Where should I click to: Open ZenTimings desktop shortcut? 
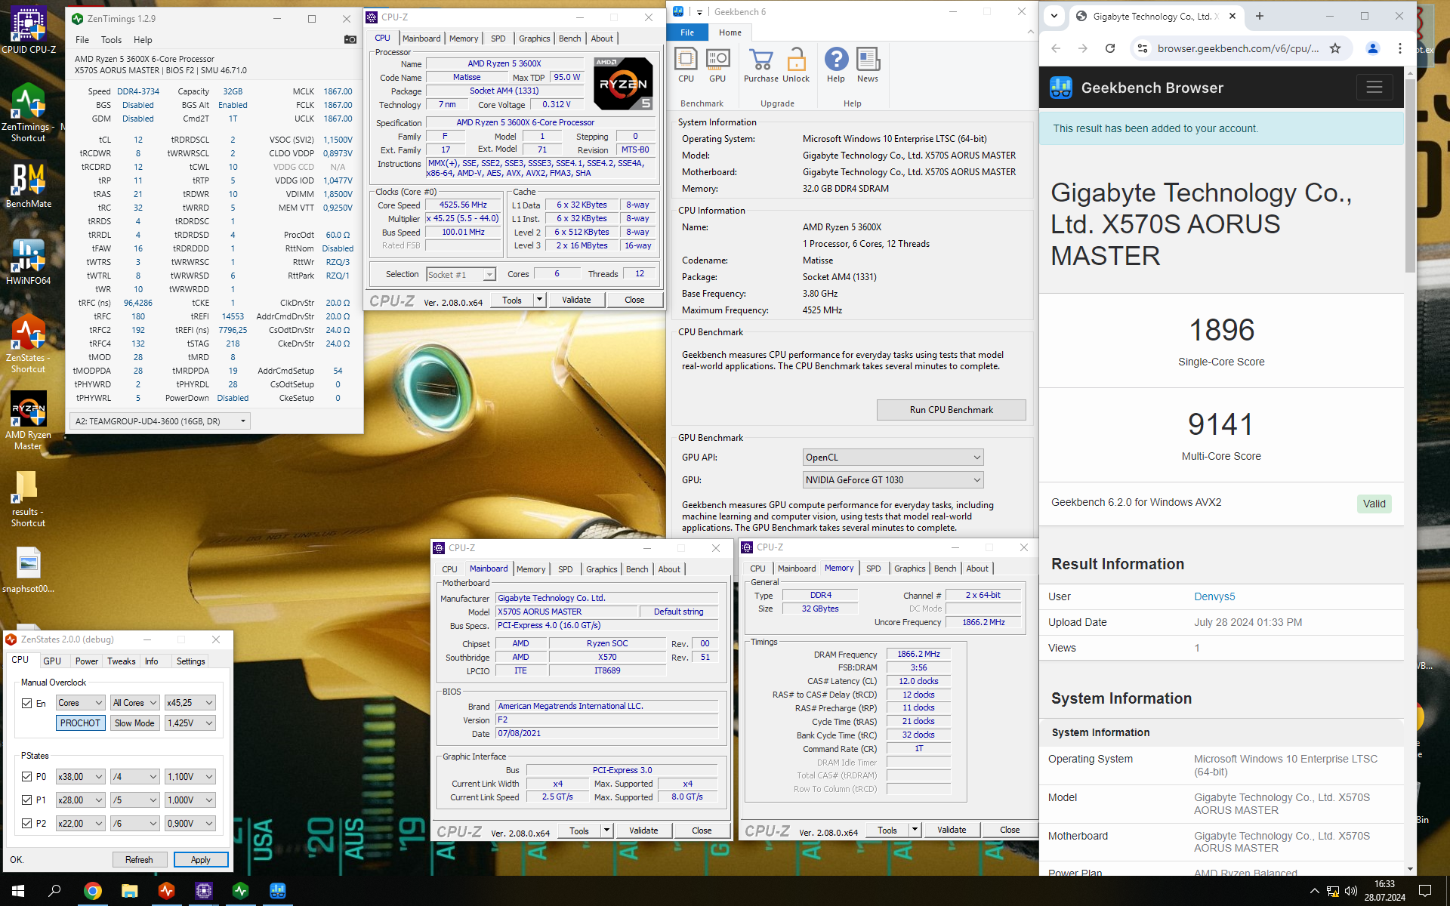click(x=29, y=112)
